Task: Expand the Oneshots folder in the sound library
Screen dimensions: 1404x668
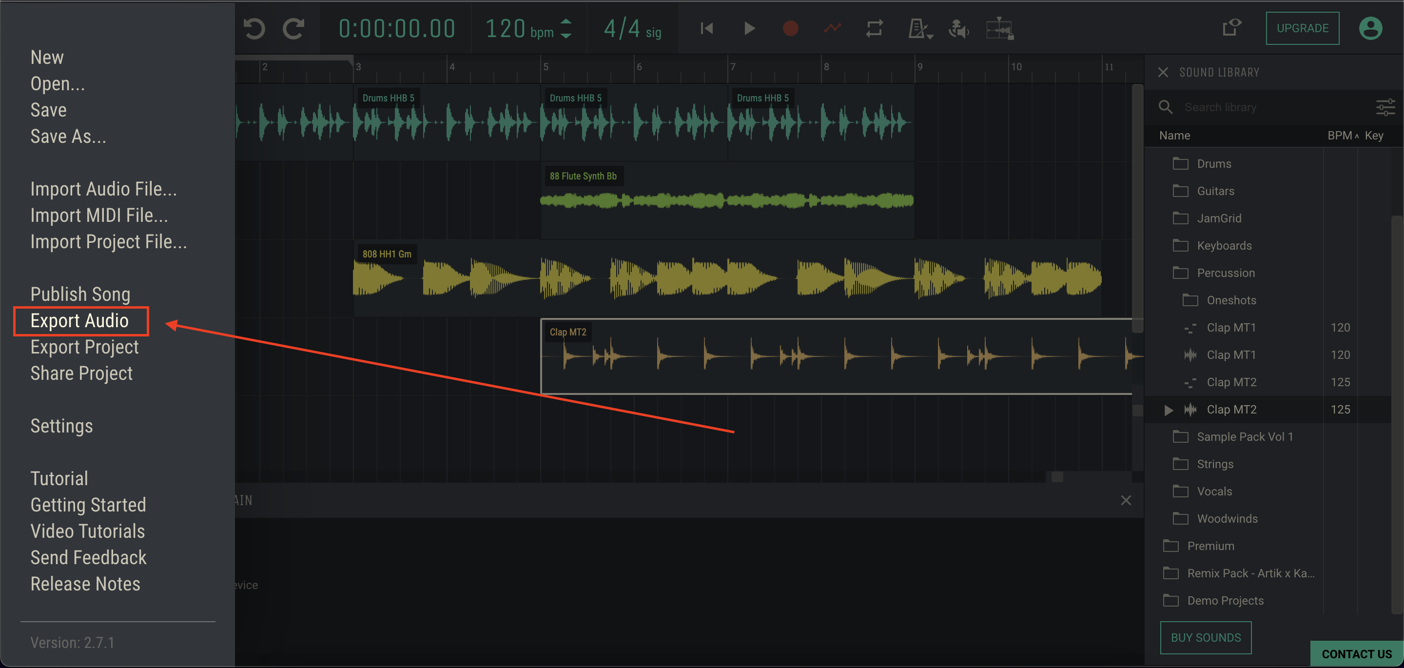Action: coord(1230,300)
